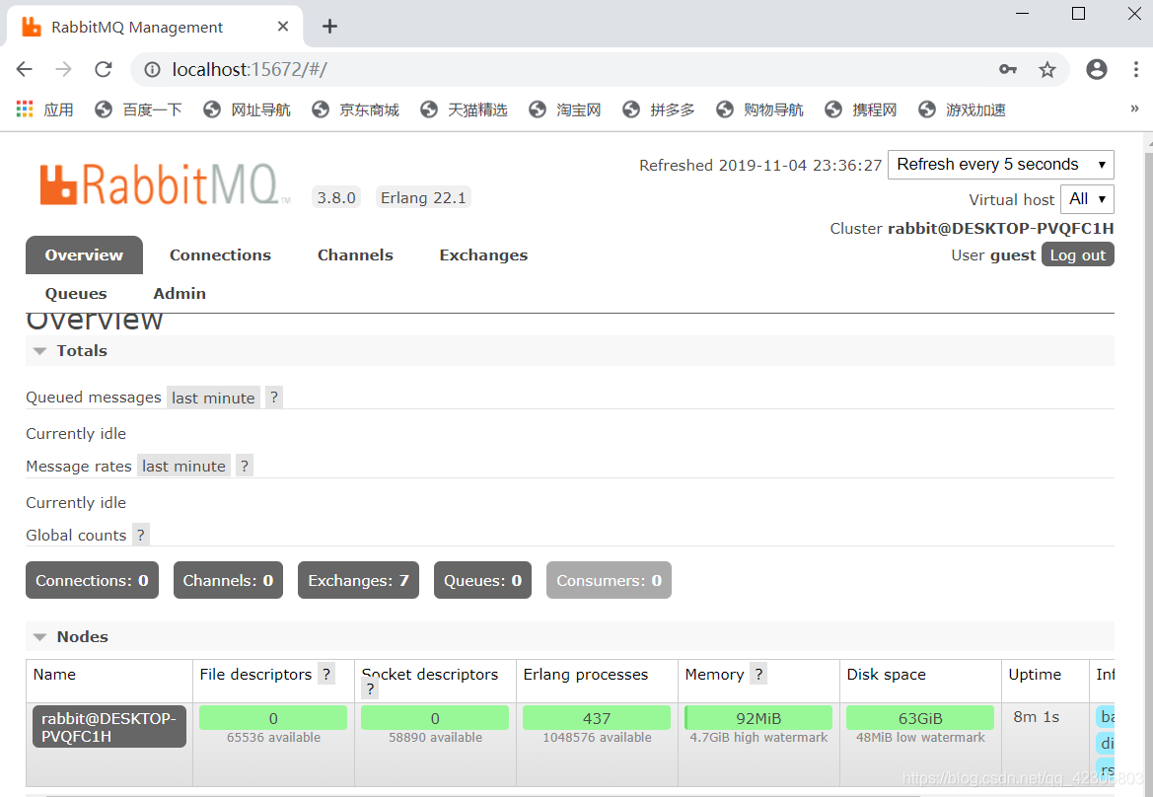Viewport: 1153px width, 797px height.
Task: Bookmark this page with star icon
Action: coord(1047,69)
